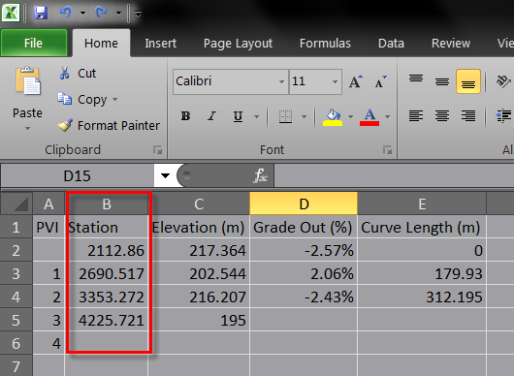Select the Station header cell
The height and width of the screenshot is (376, 514).
click(107, 227)
